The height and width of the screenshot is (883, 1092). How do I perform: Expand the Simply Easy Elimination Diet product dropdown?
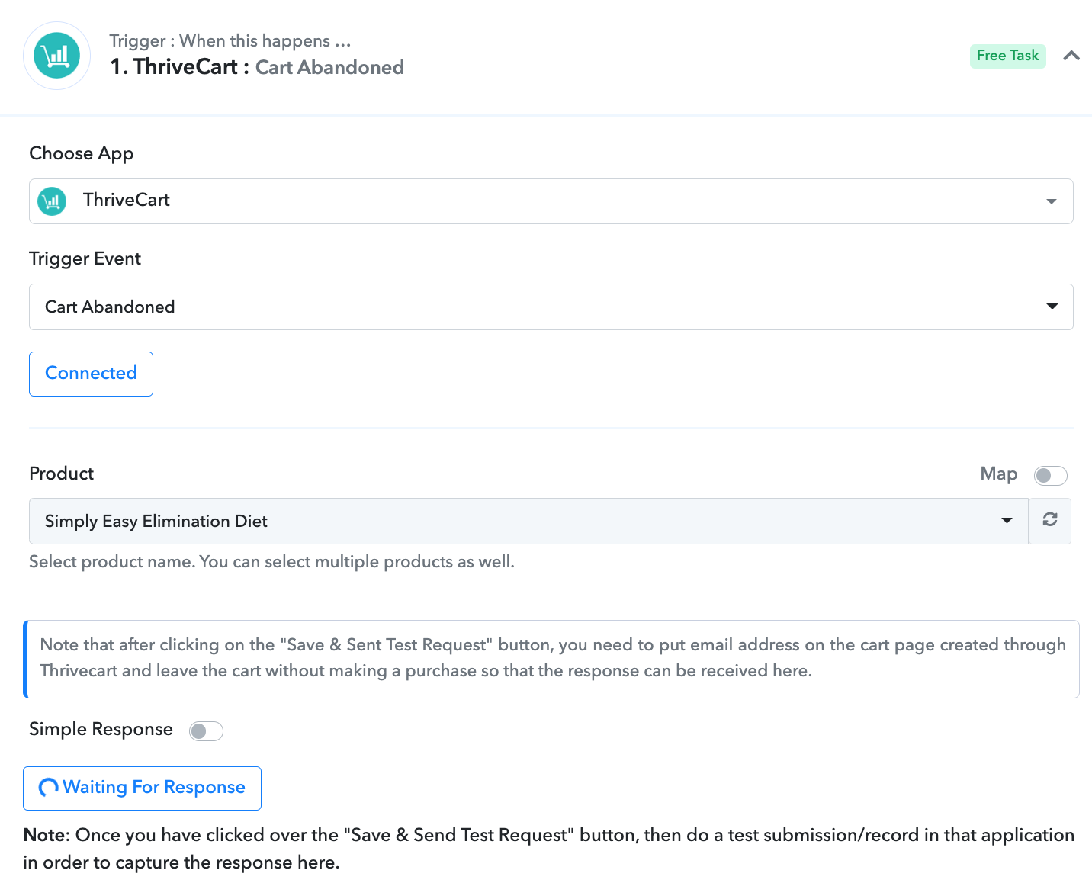pyautogui.click(x=528, y=521)
